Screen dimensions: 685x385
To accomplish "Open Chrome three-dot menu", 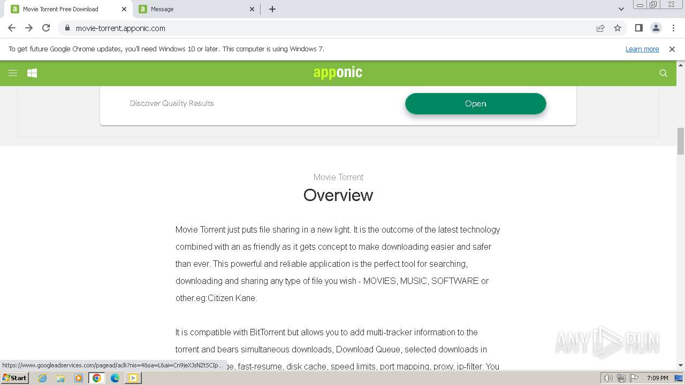I will [x=673, y=28].
